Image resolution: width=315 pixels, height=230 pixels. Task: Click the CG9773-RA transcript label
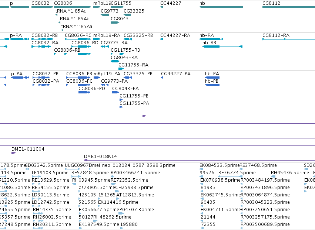pyautogui.click(x=114, y=43)
